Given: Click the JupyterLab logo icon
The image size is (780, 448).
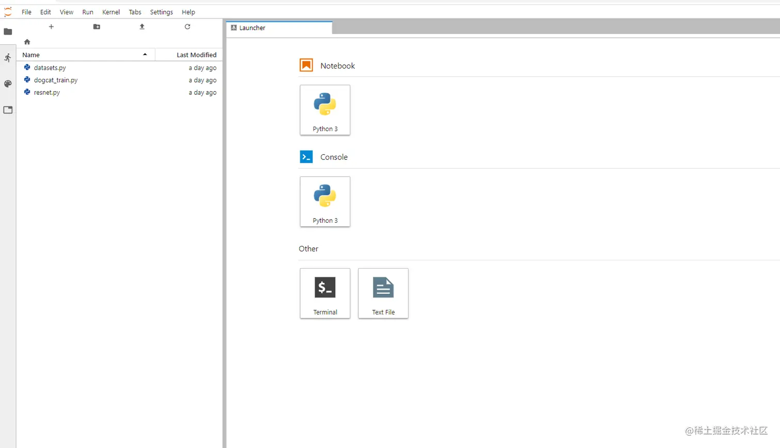Looking at the screenshot, I should point(8,12).
